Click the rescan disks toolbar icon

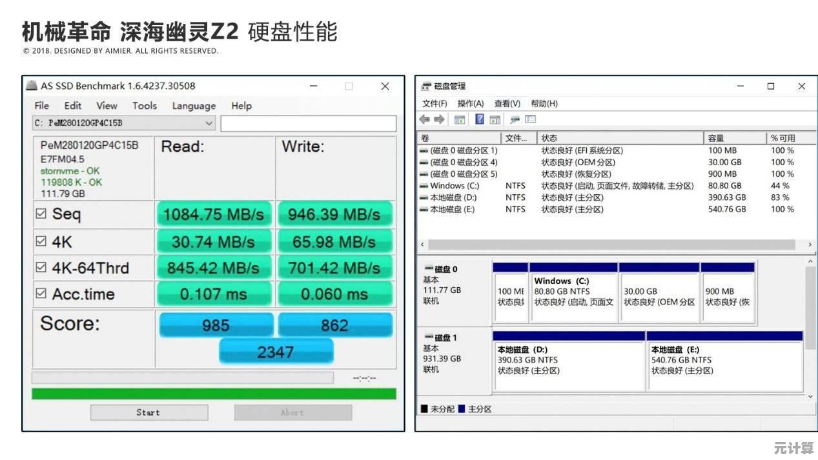[x=515, y=119]
